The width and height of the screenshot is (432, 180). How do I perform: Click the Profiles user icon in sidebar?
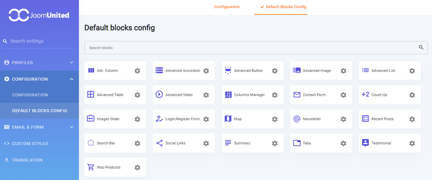pos(7,63)
